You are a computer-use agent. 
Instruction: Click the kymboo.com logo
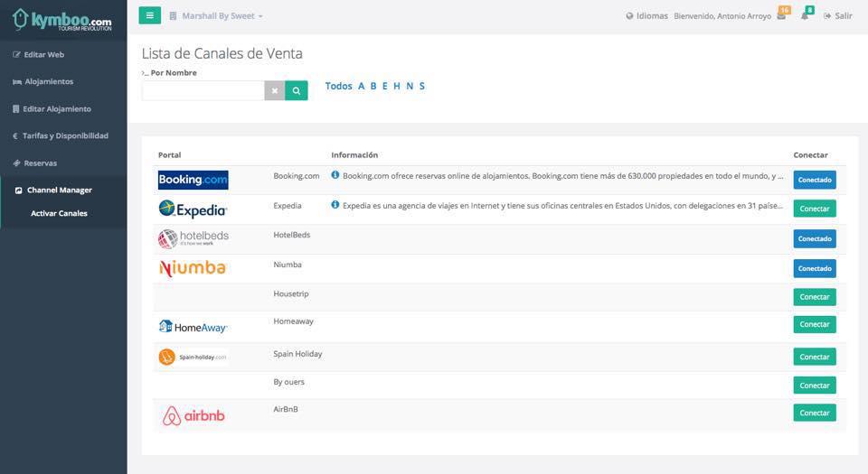tap(62, 20)
